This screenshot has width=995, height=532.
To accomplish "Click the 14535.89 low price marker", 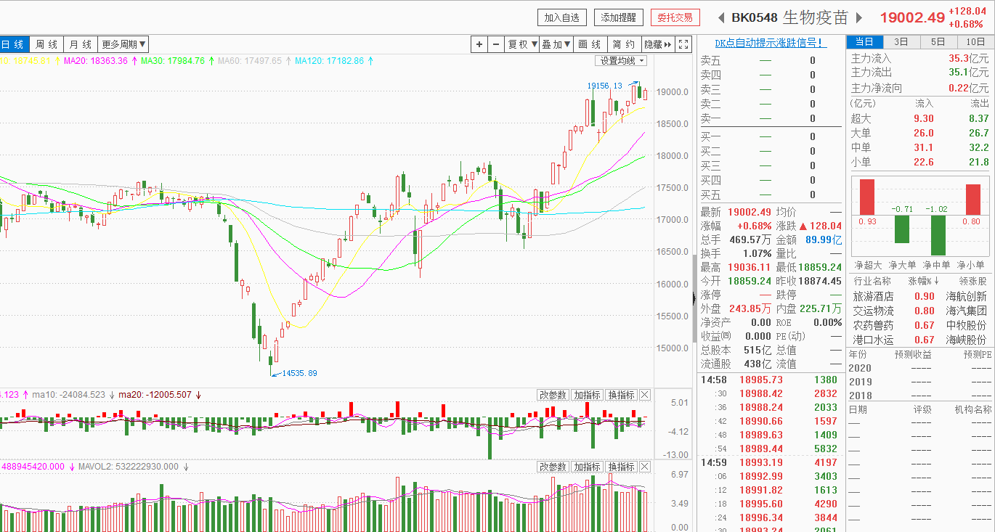I will pos(299,373).
